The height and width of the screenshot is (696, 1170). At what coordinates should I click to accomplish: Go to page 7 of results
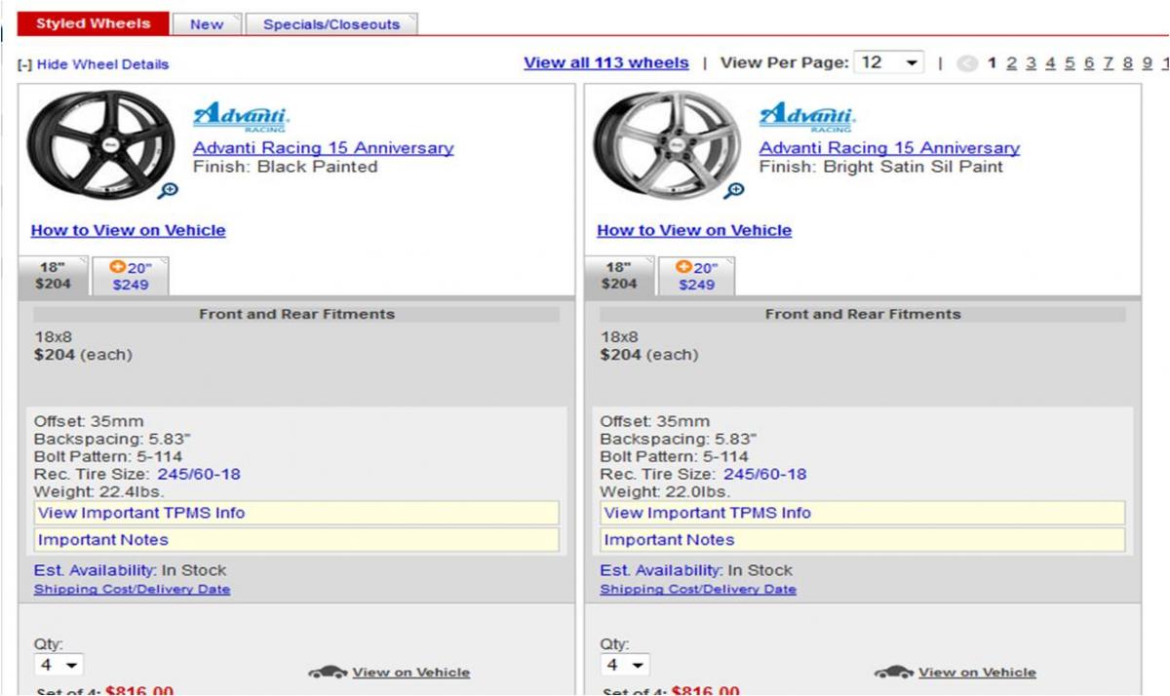[x=1109, y=63]
